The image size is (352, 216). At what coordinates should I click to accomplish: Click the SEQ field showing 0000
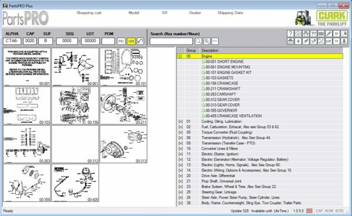click(67, 41)
